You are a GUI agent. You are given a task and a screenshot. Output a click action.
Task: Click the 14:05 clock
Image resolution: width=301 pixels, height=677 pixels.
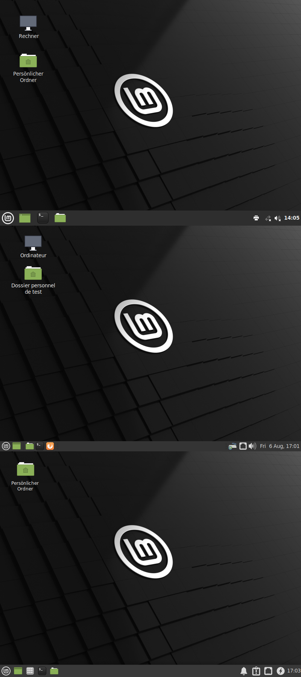click(x=292, y=218)
